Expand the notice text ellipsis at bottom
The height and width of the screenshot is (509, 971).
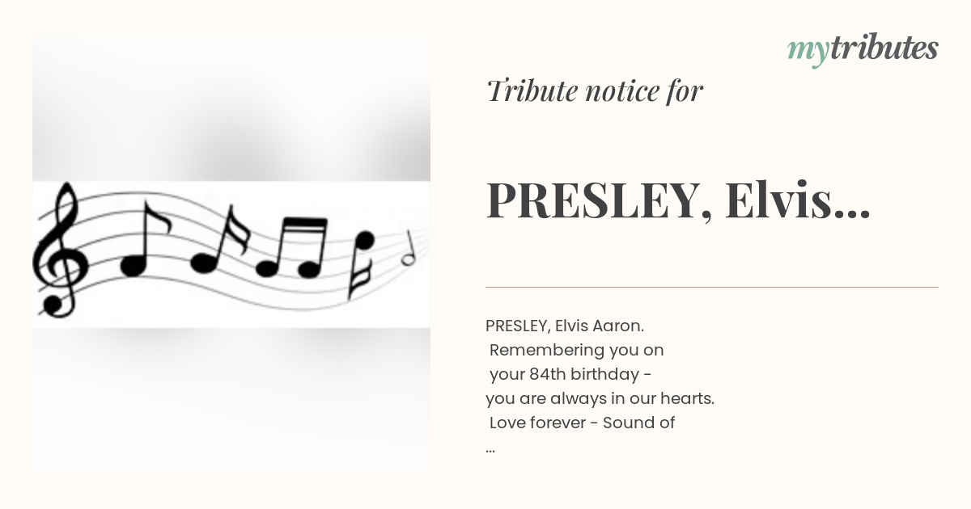click(490, 448)
